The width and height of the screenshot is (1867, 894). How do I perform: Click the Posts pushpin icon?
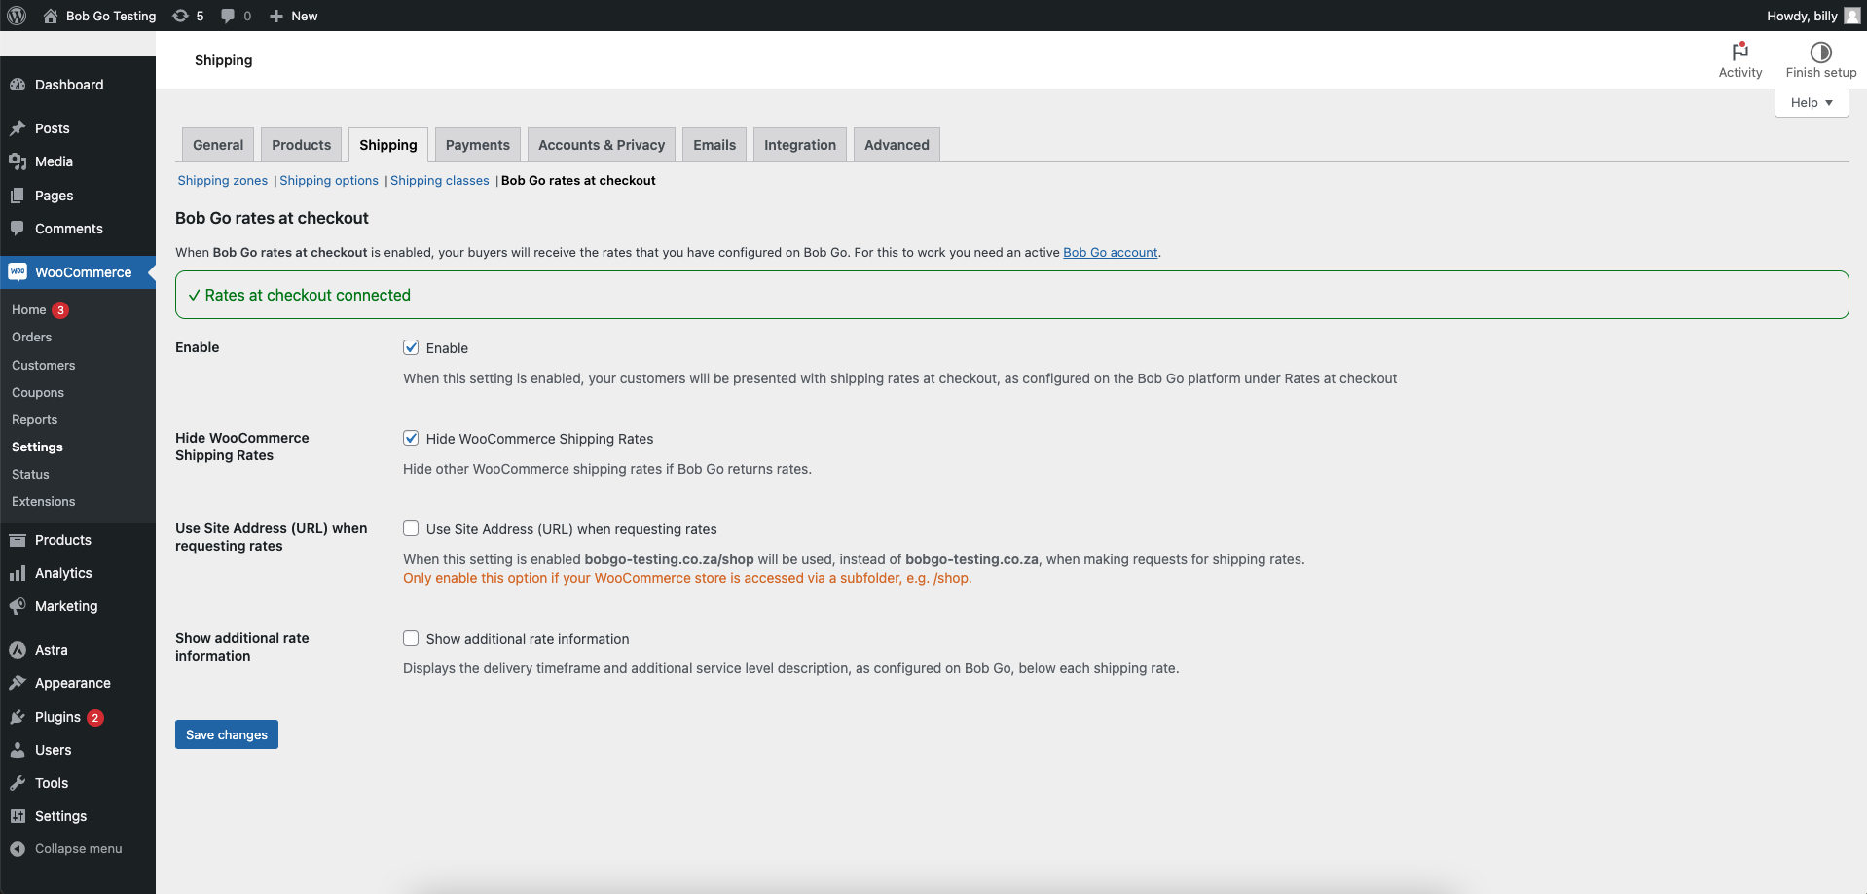(18, 128)
